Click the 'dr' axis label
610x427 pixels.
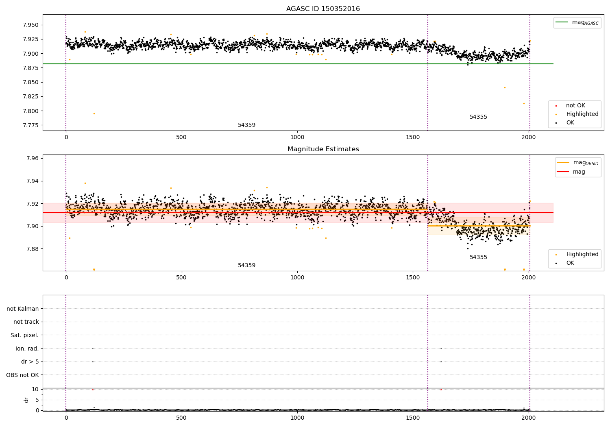26,400
